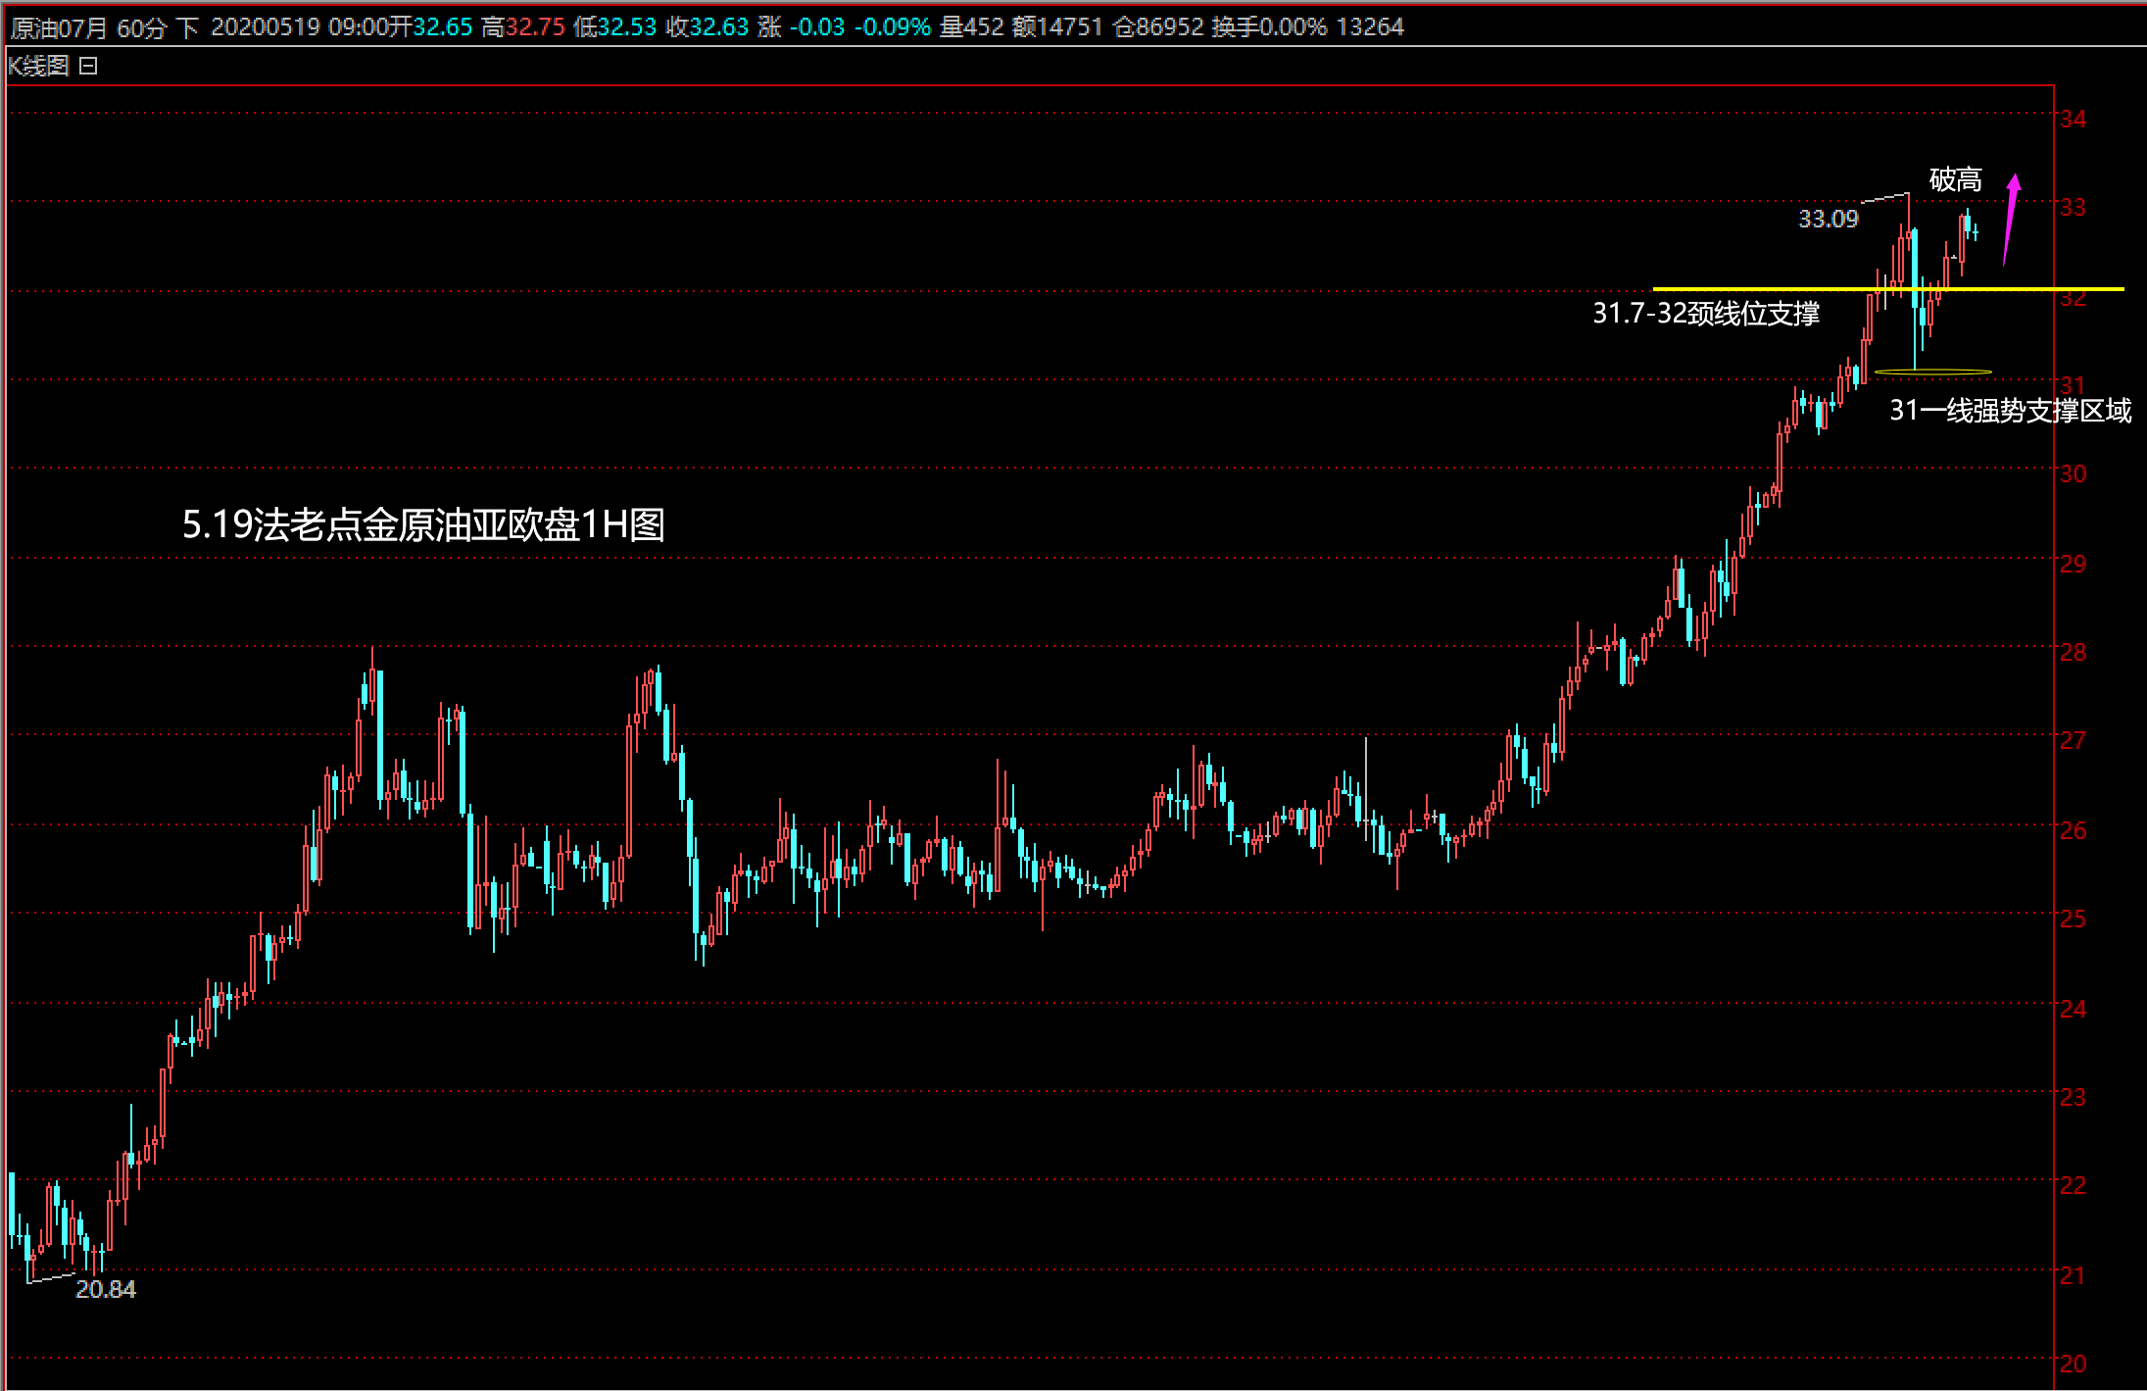Viewport: 2147px width, 1391px height.
Task: Collapse the K线图 panel box icon
Action: 88,66
